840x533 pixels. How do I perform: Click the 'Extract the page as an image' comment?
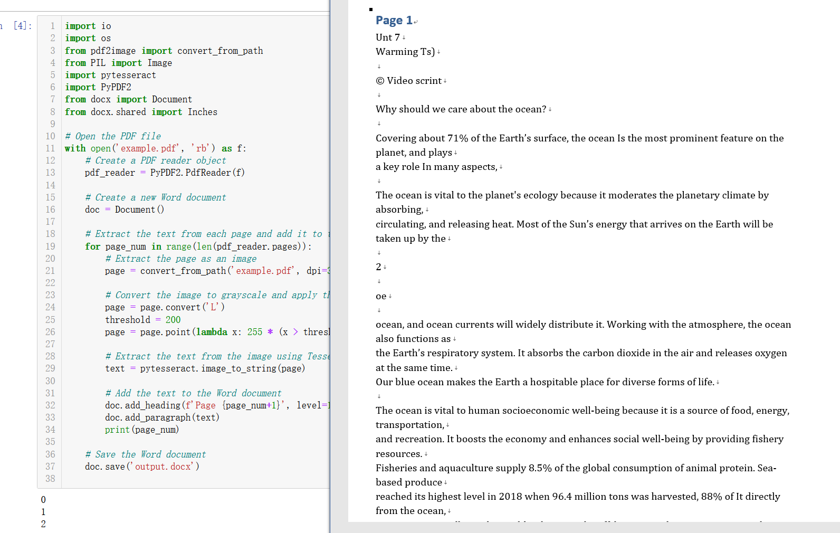coord(180,259)
